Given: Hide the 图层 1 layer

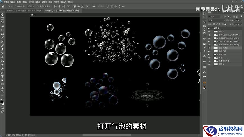Looking at the screenshot, I should 209,64.
